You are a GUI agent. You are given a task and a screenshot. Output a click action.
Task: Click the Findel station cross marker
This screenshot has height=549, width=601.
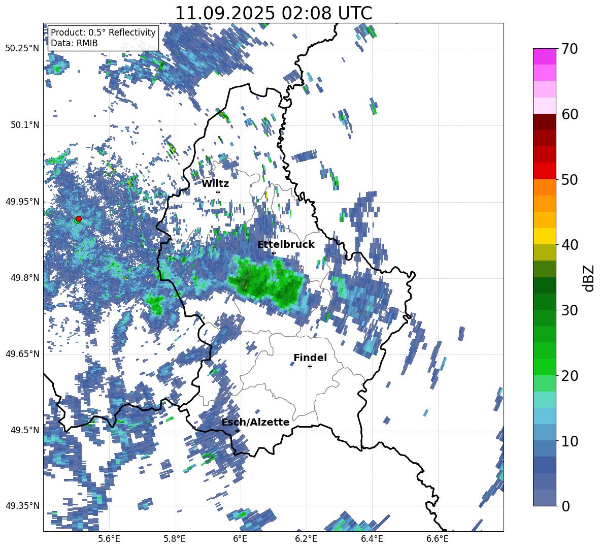click(x=310, y=367)
